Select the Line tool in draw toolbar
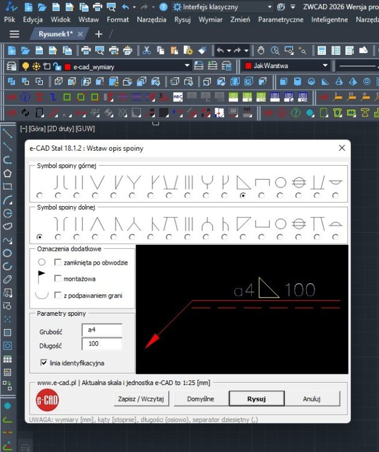The height and width of the screenshot is (452, 379). (x=7, y=133)
